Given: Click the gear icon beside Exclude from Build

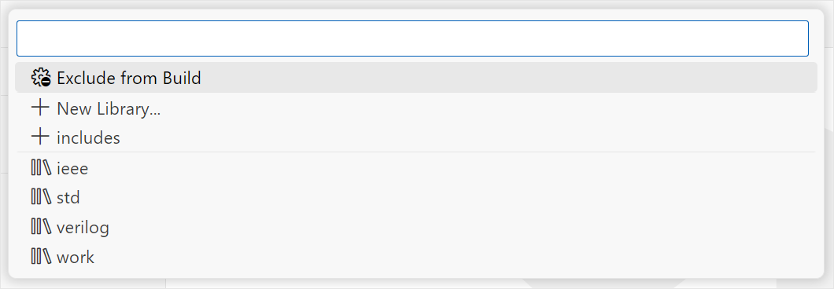Looking at the screenshot, I should point(41,78).
